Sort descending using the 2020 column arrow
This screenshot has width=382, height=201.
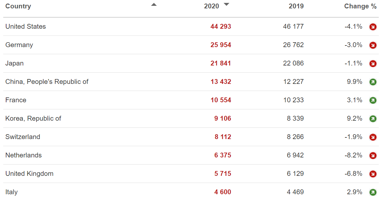point(226,5)
